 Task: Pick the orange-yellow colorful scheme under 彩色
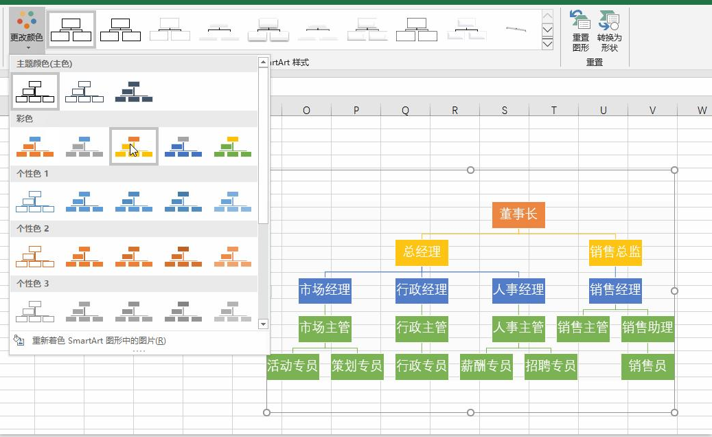[x=134, y=146]
